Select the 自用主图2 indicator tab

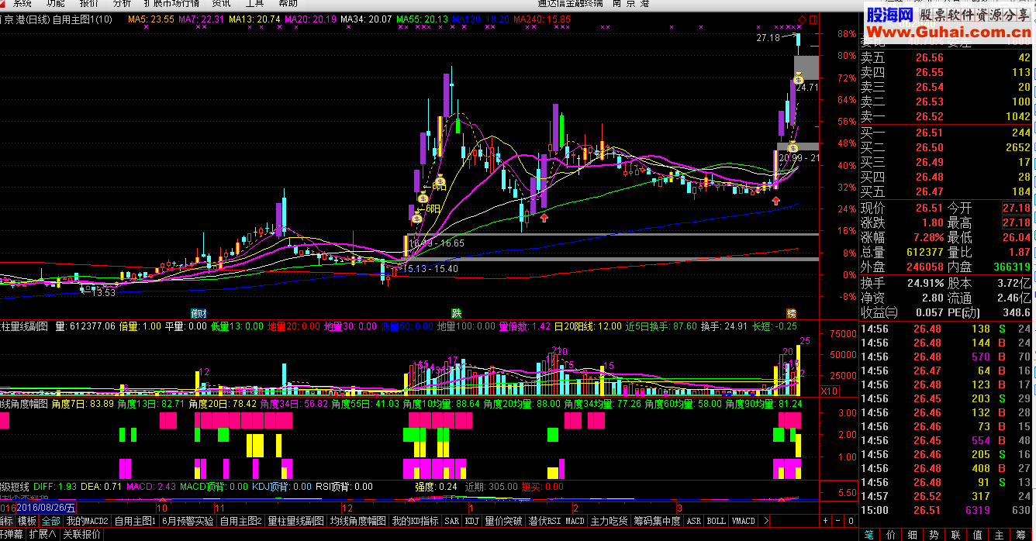click(x=240, y=521)
